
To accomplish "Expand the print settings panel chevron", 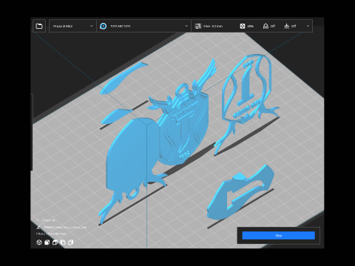I will [x=308, y=26].
